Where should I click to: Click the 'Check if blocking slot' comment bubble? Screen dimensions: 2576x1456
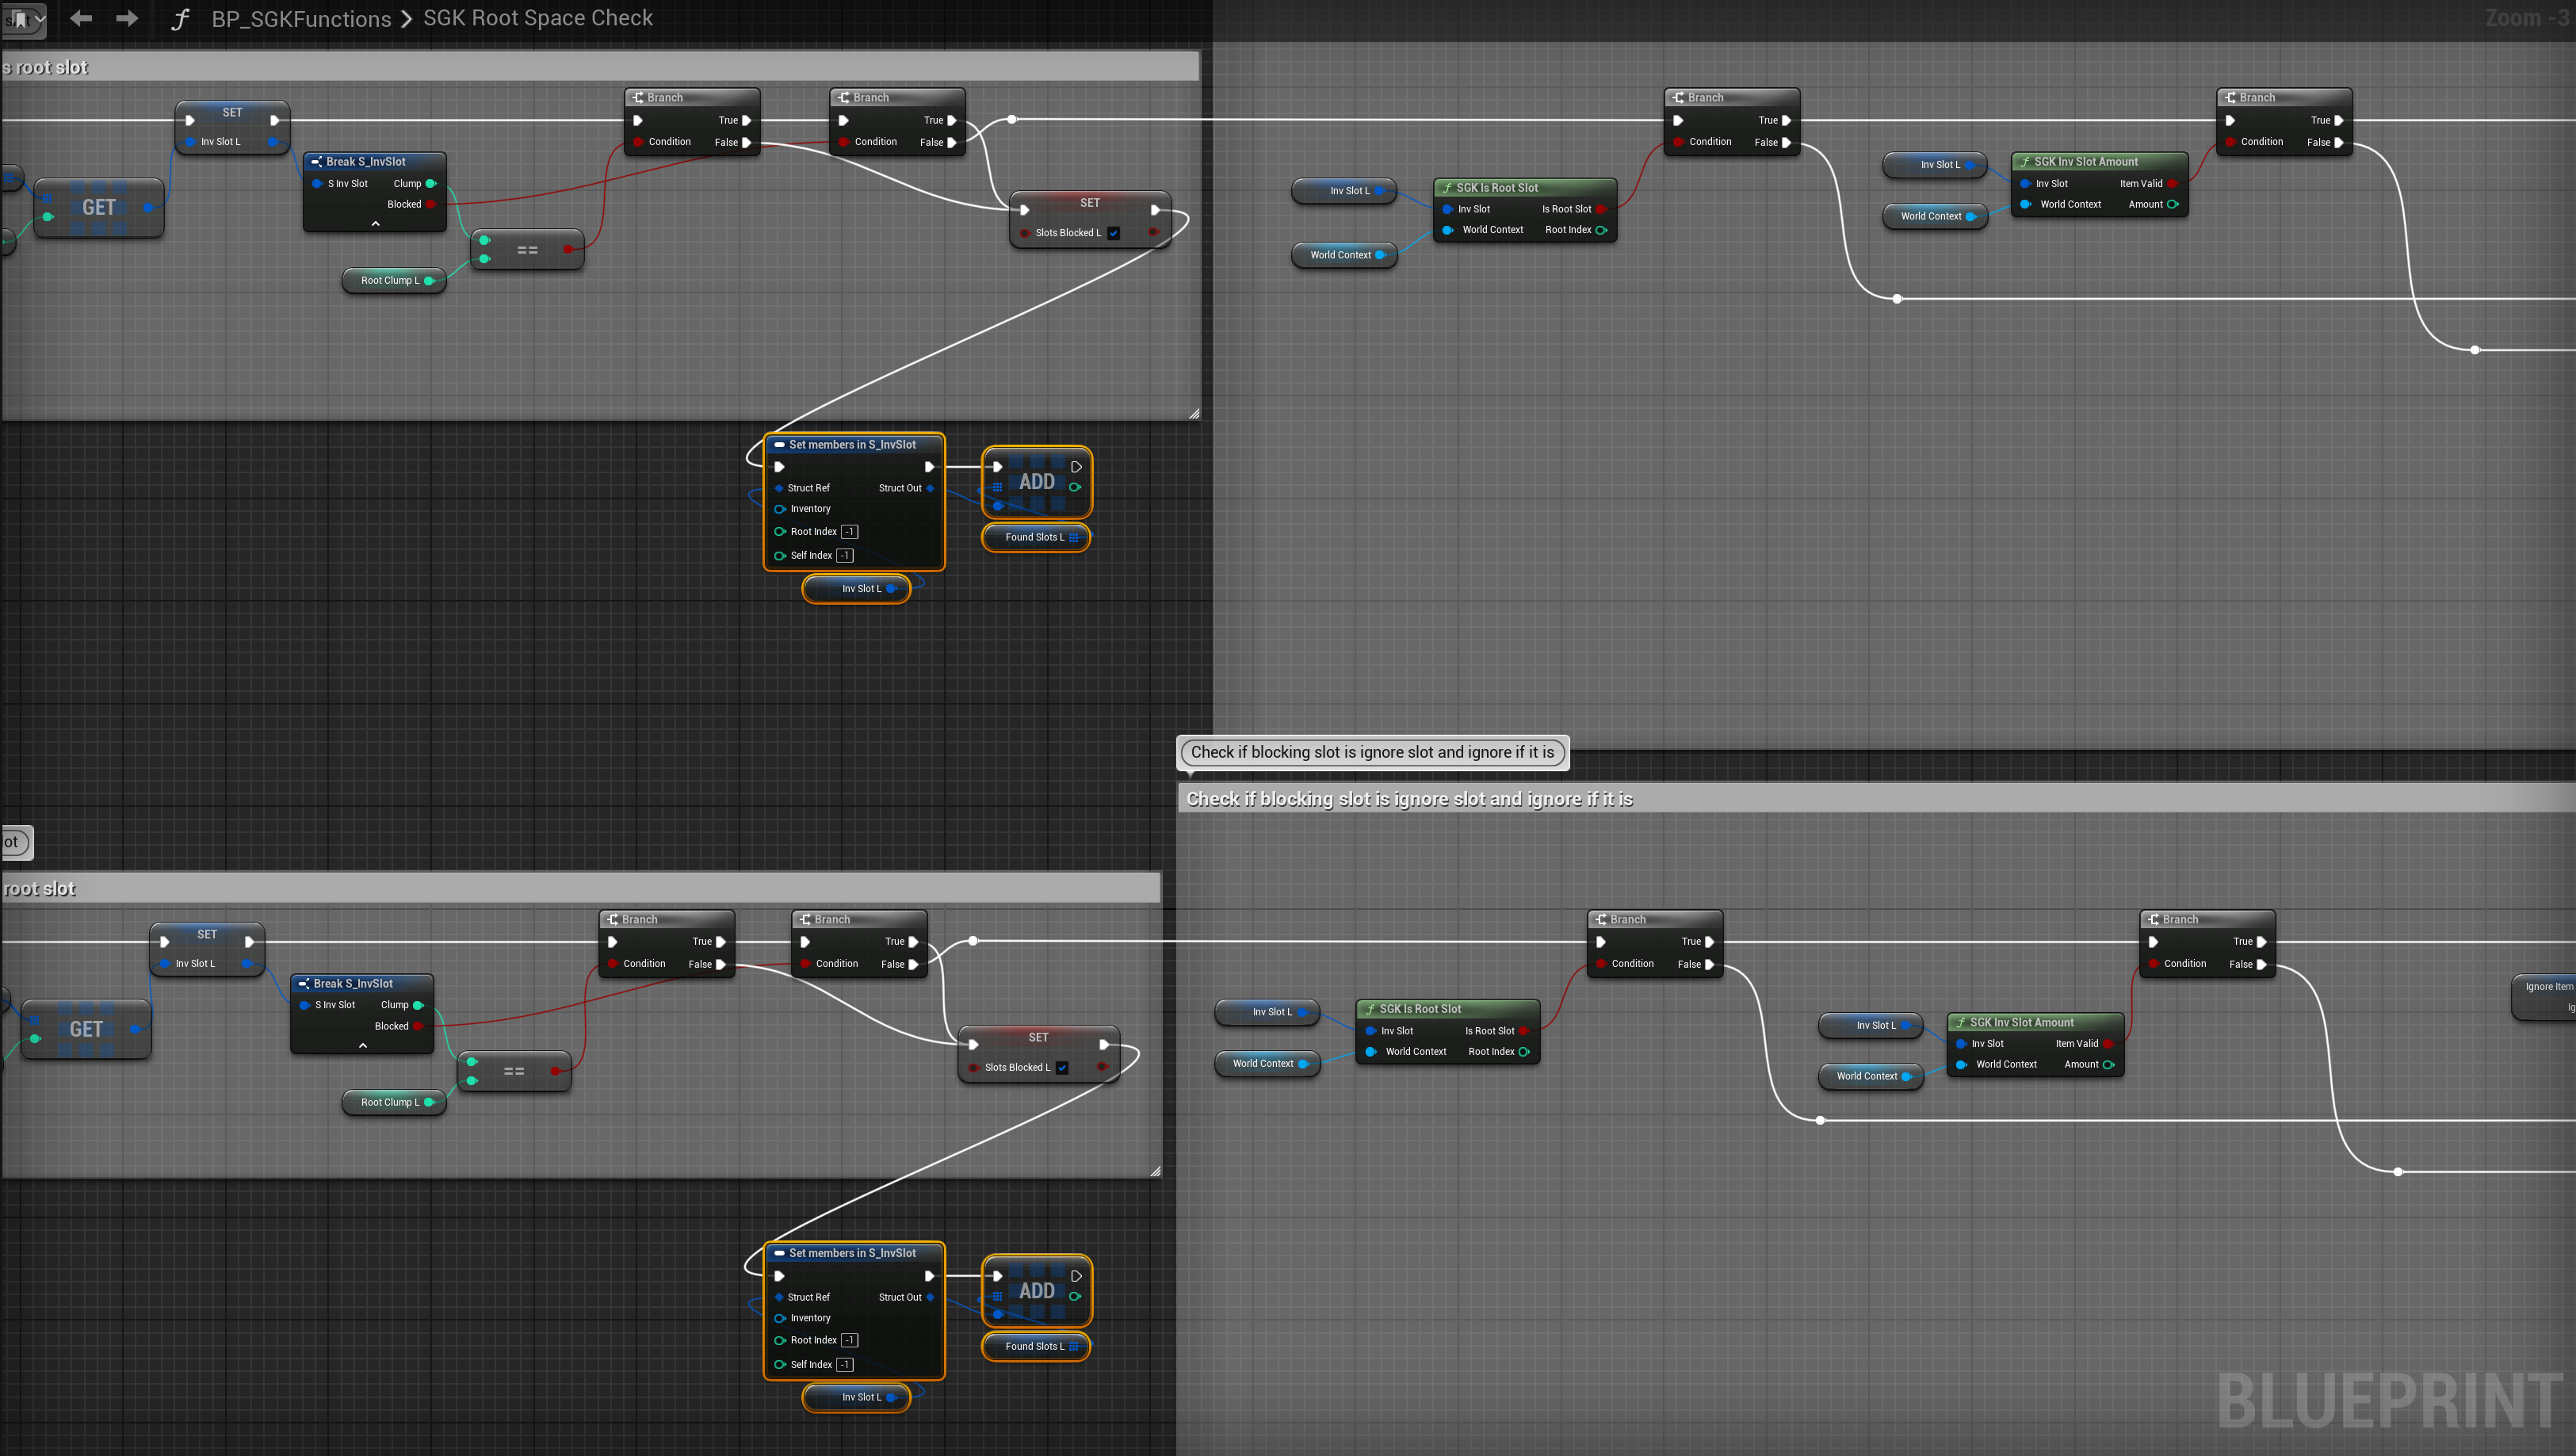[1372, 752]
